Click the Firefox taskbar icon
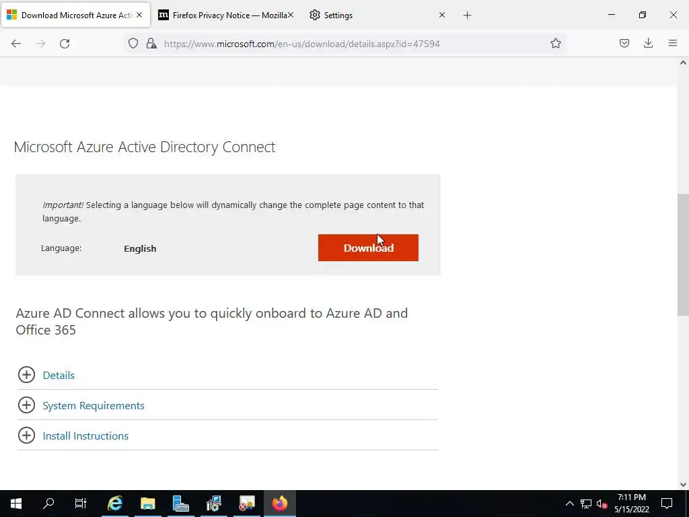The height and width of the screenshot is (517, 689). 279,504
